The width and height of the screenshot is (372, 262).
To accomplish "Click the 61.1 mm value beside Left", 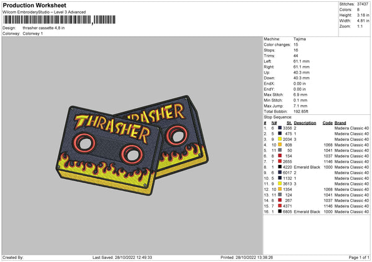I will [301, 61].
